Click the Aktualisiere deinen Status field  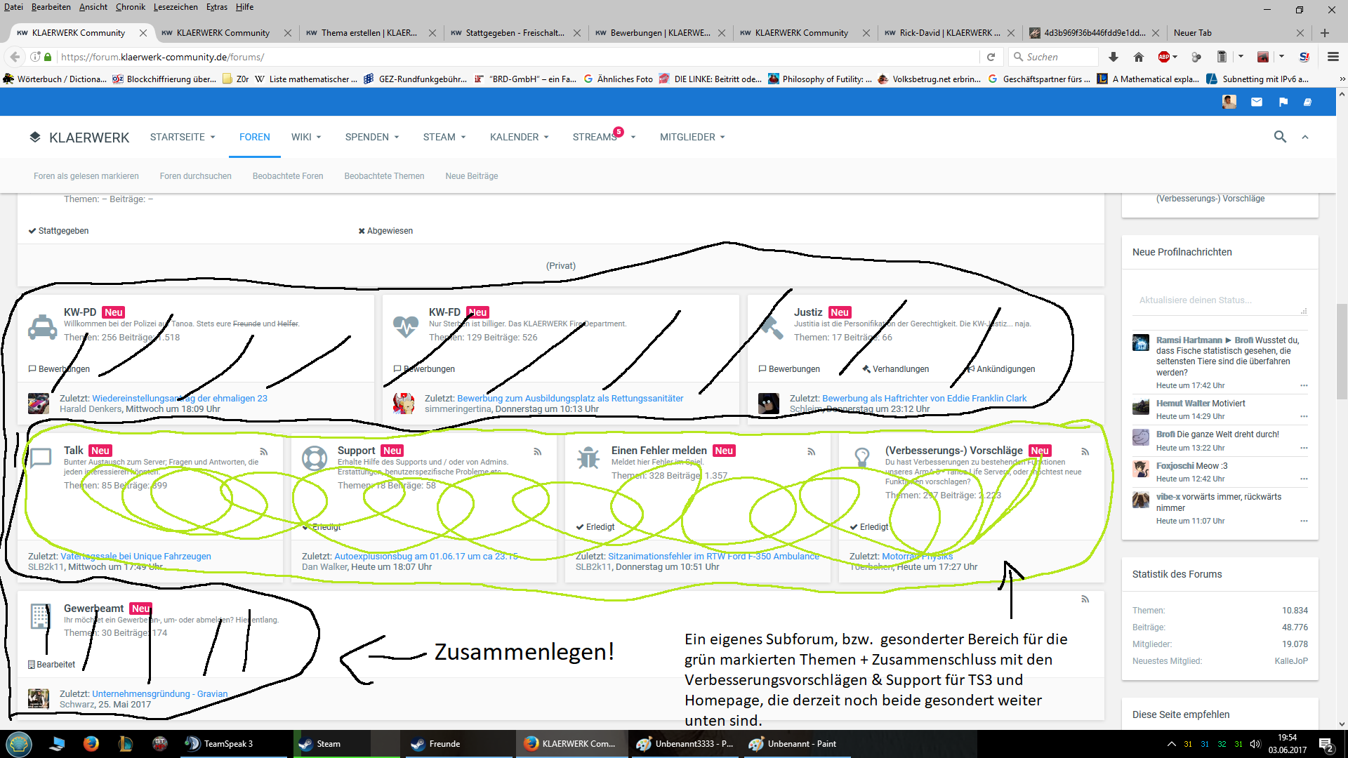(x=1220, y=300)
